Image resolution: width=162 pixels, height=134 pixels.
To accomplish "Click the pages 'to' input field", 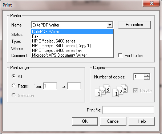I will coord(74,86).
